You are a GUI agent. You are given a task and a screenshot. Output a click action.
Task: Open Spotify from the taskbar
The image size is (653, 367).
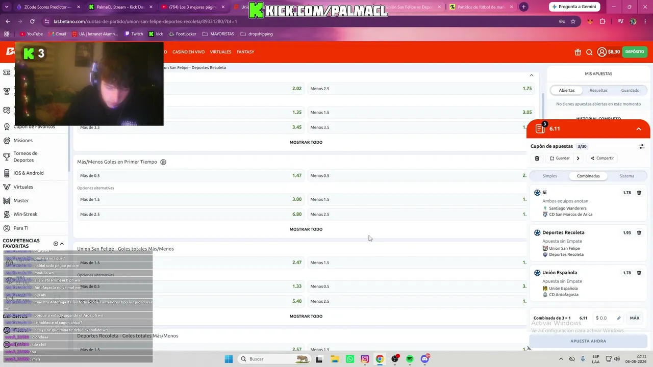pos(410,359)
